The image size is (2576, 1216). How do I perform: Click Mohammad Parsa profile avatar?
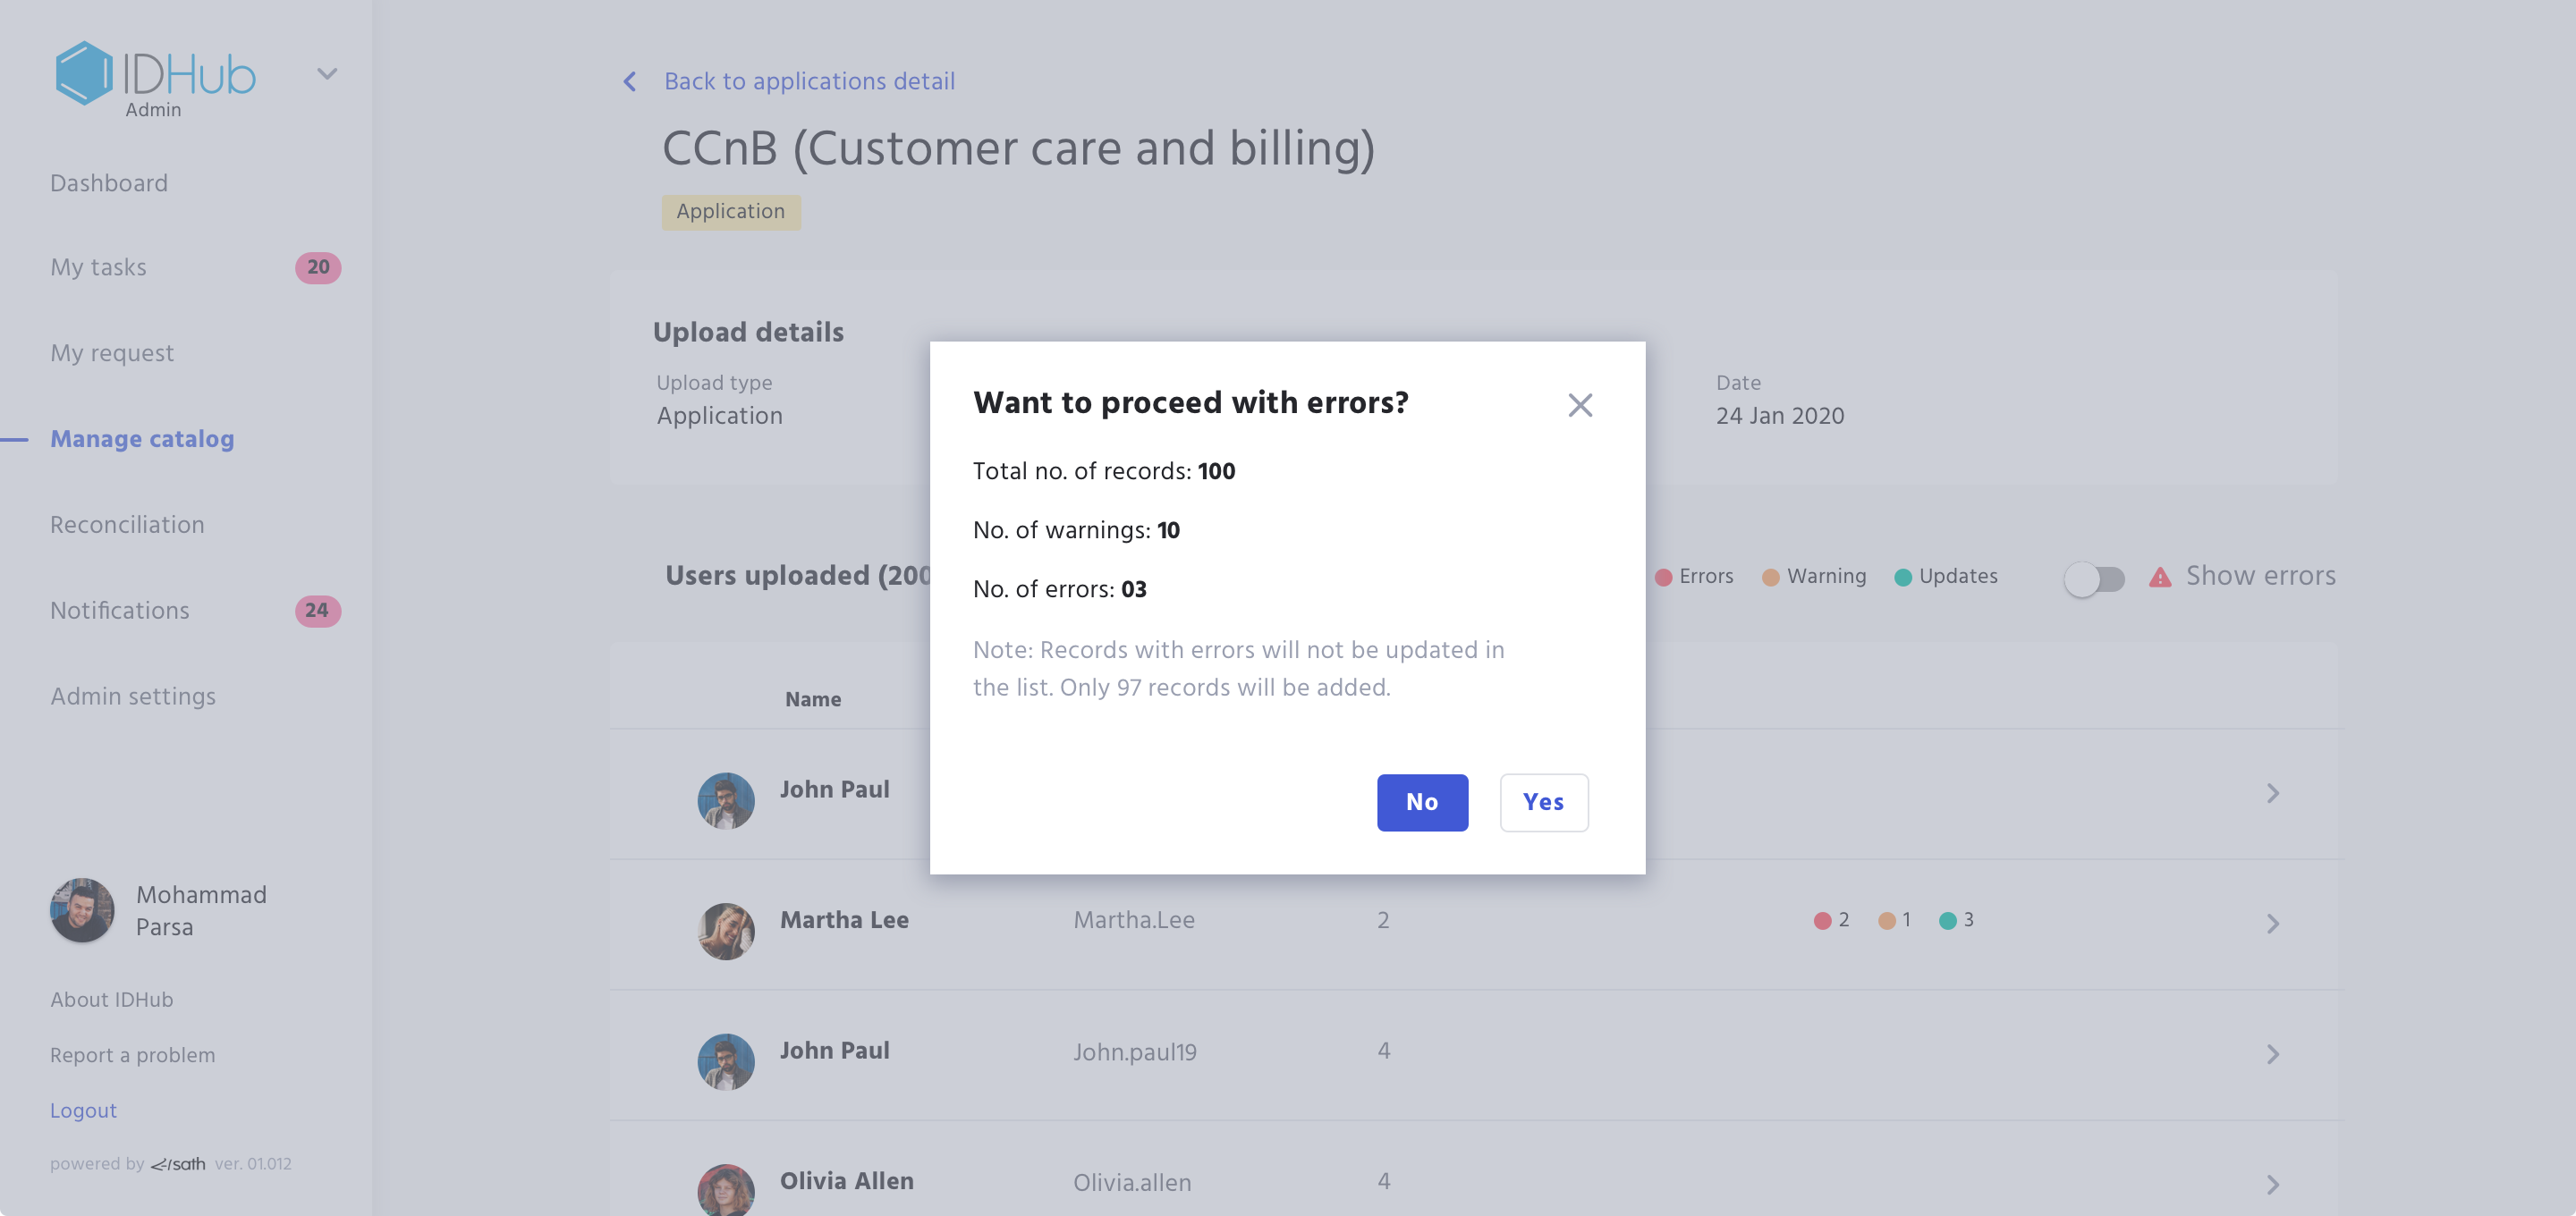[x=82, y=910]
